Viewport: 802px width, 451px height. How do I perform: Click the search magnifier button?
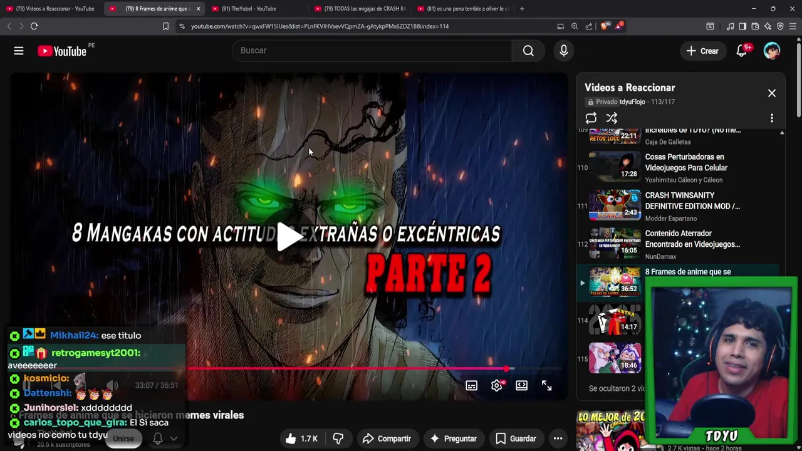(x=528, y=51)
